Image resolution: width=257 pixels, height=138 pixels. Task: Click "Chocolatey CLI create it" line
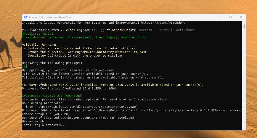point(76,56)
